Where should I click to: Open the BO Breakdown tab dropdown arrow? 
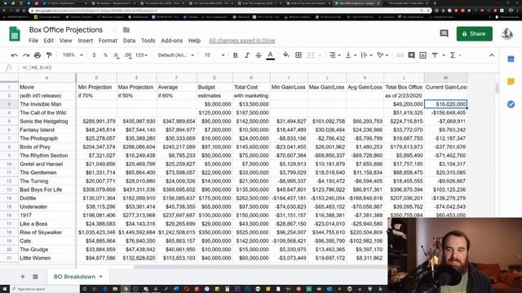(101, 277)
